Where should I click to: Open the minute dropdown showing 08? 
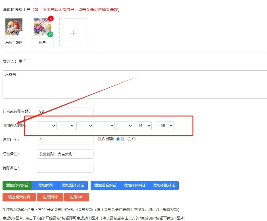pyautogui.click(x=165, y=125)
